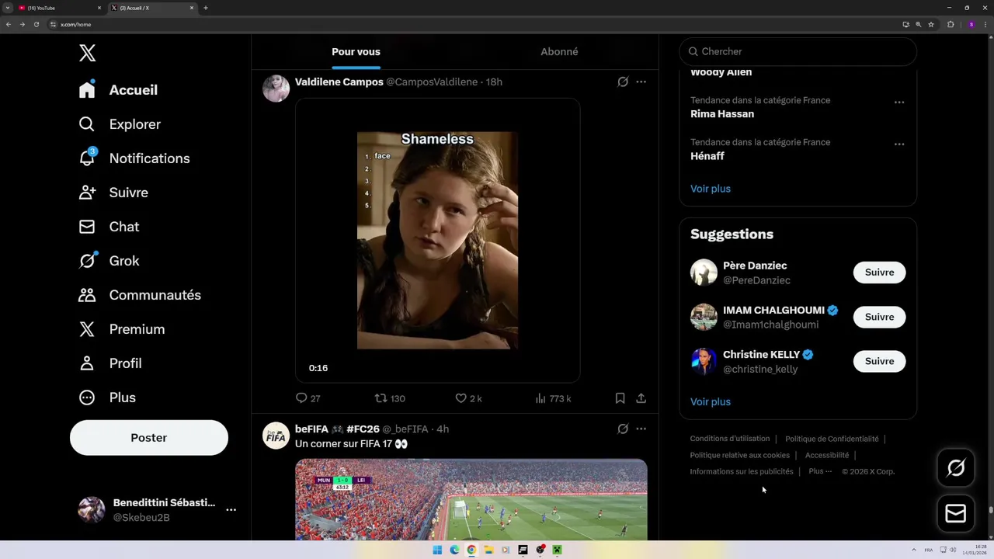Viewport: 994px width, 559px height.
Task: Open a new browser tab
Action: pos(206,8)
